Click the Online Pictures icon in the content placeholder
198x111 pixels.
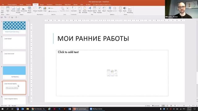(x=112, y=75)
